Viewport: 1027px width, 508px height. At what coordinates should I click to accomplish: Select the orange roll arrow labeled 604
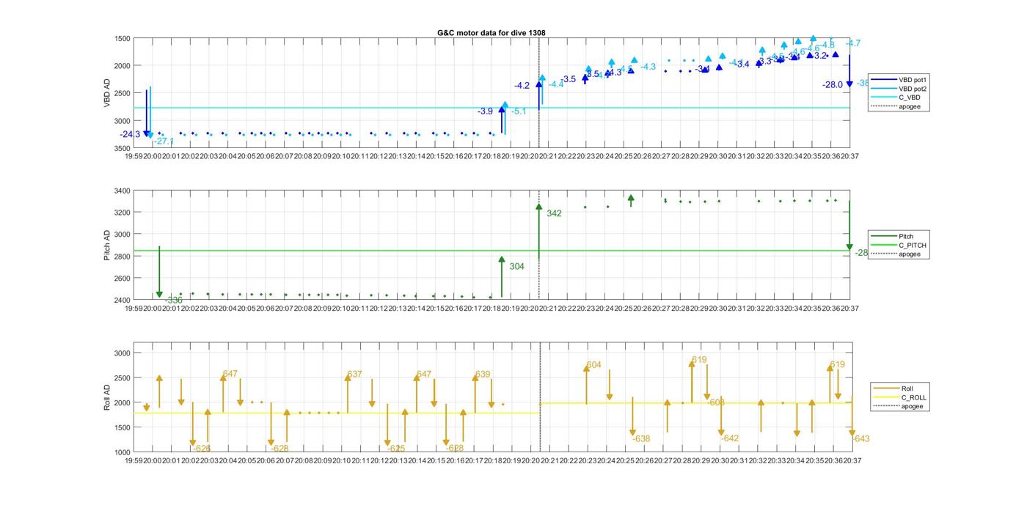coord(586,384)
